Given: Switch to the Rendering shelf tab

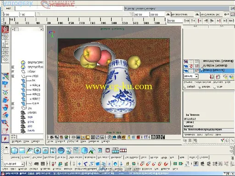Looking at the screenshot, I should coord(116,157).
